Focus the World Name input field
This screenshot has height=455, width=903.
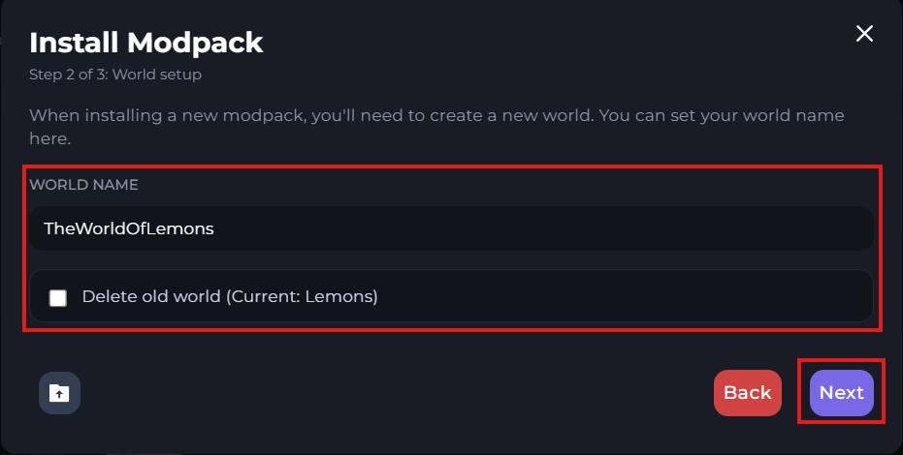pos(451,228)
